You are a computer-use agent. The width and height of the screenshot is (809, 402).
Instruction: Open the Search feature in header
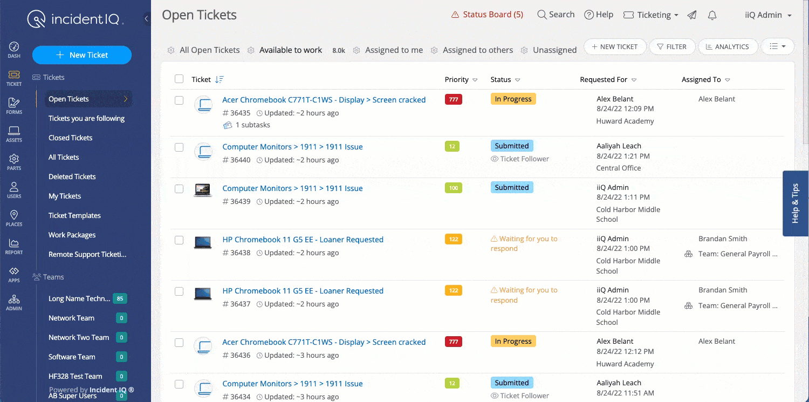pyautogui.click(x=556, y=15)
